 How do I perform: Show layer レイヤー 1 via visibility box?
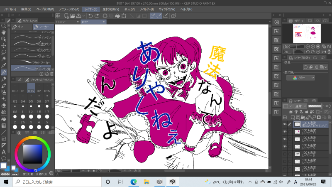[285, 169]
